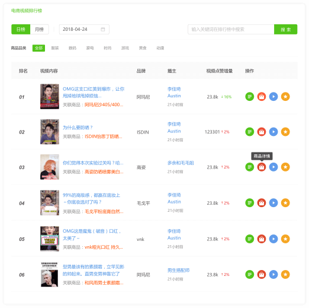
Task: Open video 型男最该有的素颜霜
Action: pos(94,270)
